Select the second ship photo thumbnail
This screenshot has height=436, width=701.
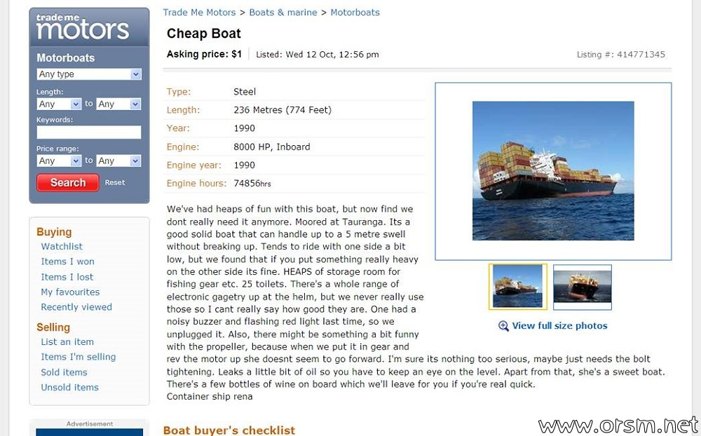[x=582, y=287]
